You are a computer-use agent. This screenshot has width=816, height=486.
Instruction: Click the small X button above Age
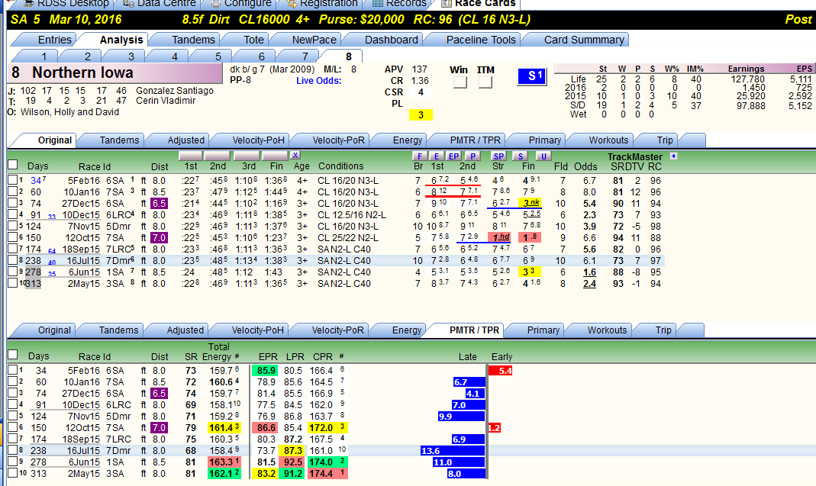click(x=295, y=155)
